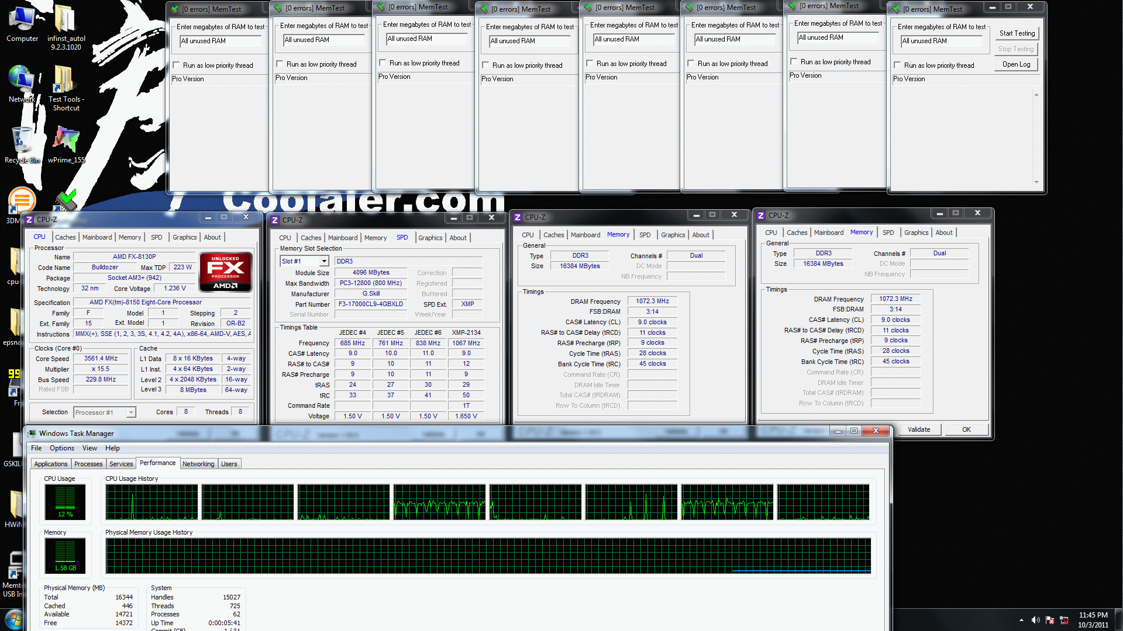This screenshot has width=1123, height=631.
Task: Enable low priority thread in the fourth MemTest window
Action: [x=485, y=65]
